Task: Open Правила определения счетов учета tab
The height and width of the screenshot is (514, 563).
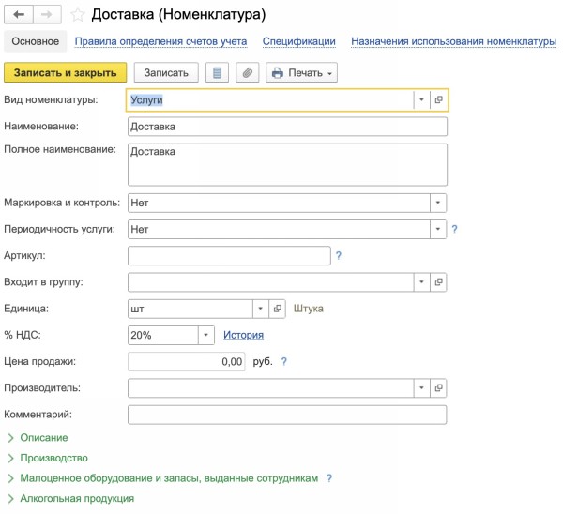Action: (160, 41)
